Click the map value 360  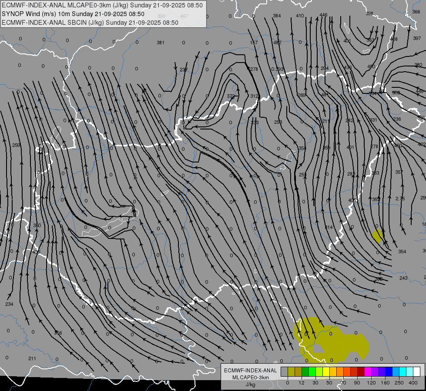(x=37, y=225)
